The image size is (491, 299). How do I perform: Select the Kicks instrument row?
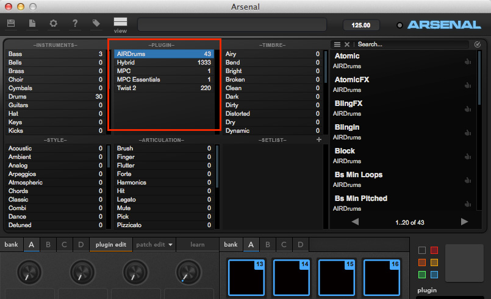[x=55, y=131]
